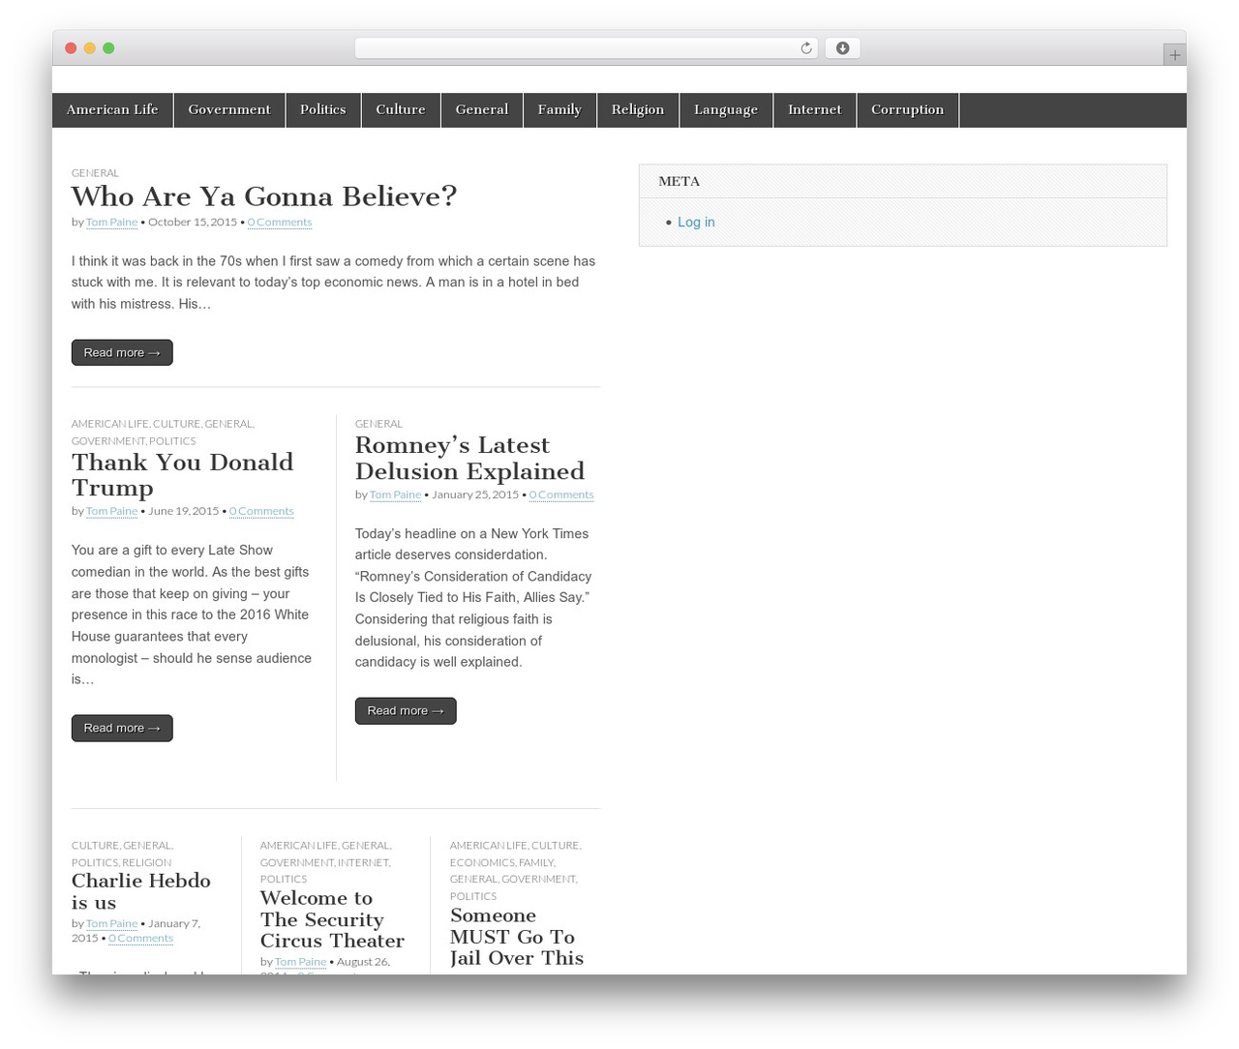The height and width of the screenshot is (1049, 1239).
Task: Open Tom Paine author link on Romney post
Action: [395, 495]
